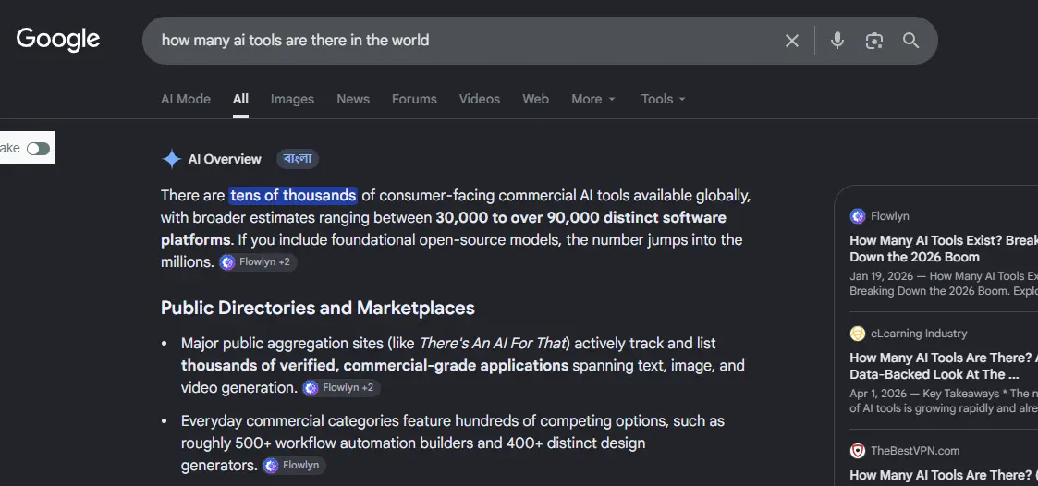This screenshot has width=1038, height=486.
Task: Click eLearning Industry favicon in sources panel
Action: pos(857,334)
